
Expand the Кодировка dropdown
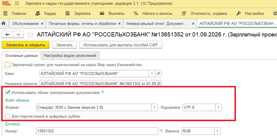[218, 107]
